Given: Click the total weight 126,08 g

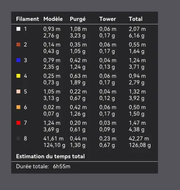Looking at the screenshot, I should coord(140,145).
